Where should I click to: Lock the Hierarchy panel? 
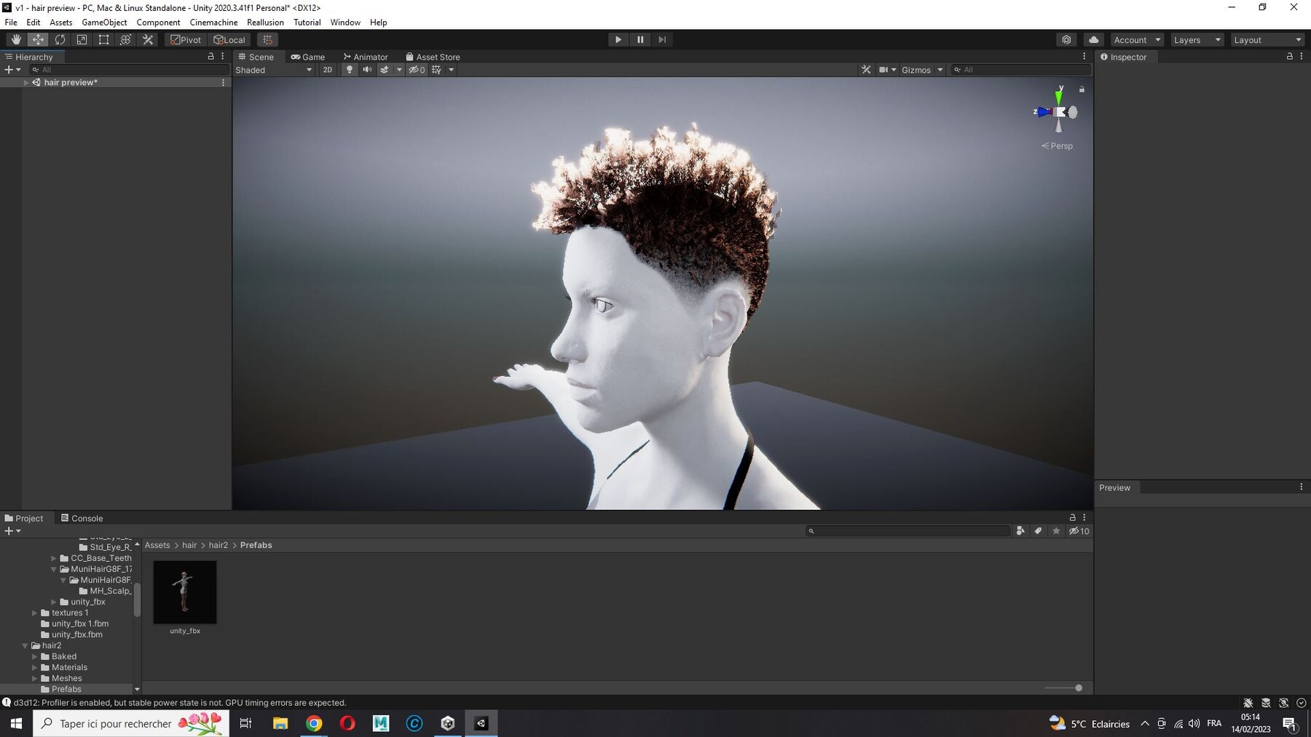pos(211,57)
